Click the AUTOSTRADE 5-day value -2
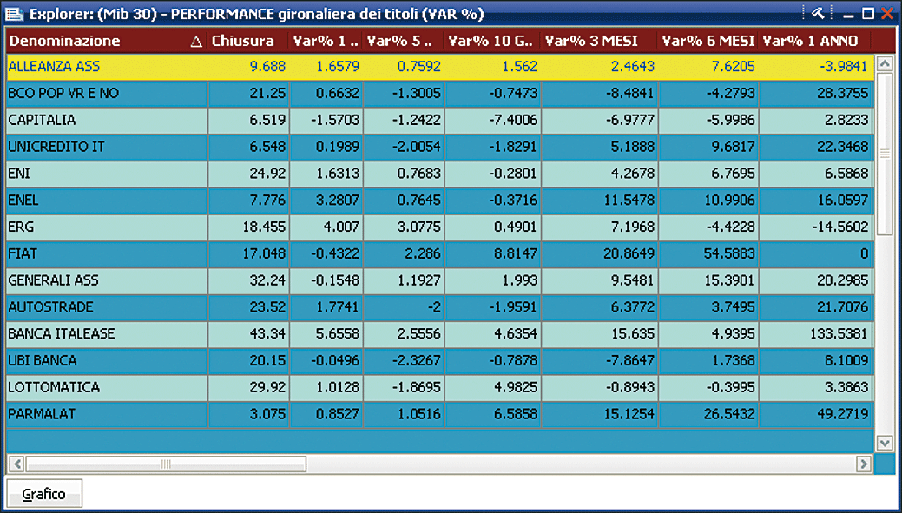Viewport: 902px width, 513px height. pyautogui.click(x=434, y=307)
